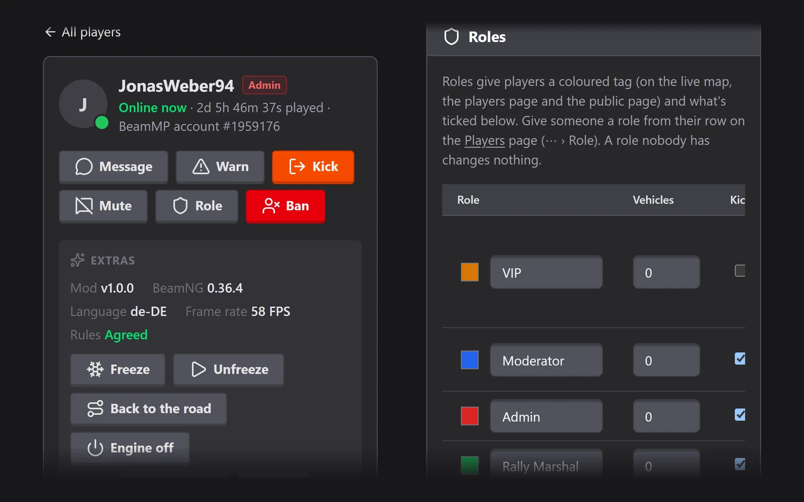The height and width of the screenshot is (502, 804).
Task: Warn the player with the Warn button
Action: (x=220, y=167)
